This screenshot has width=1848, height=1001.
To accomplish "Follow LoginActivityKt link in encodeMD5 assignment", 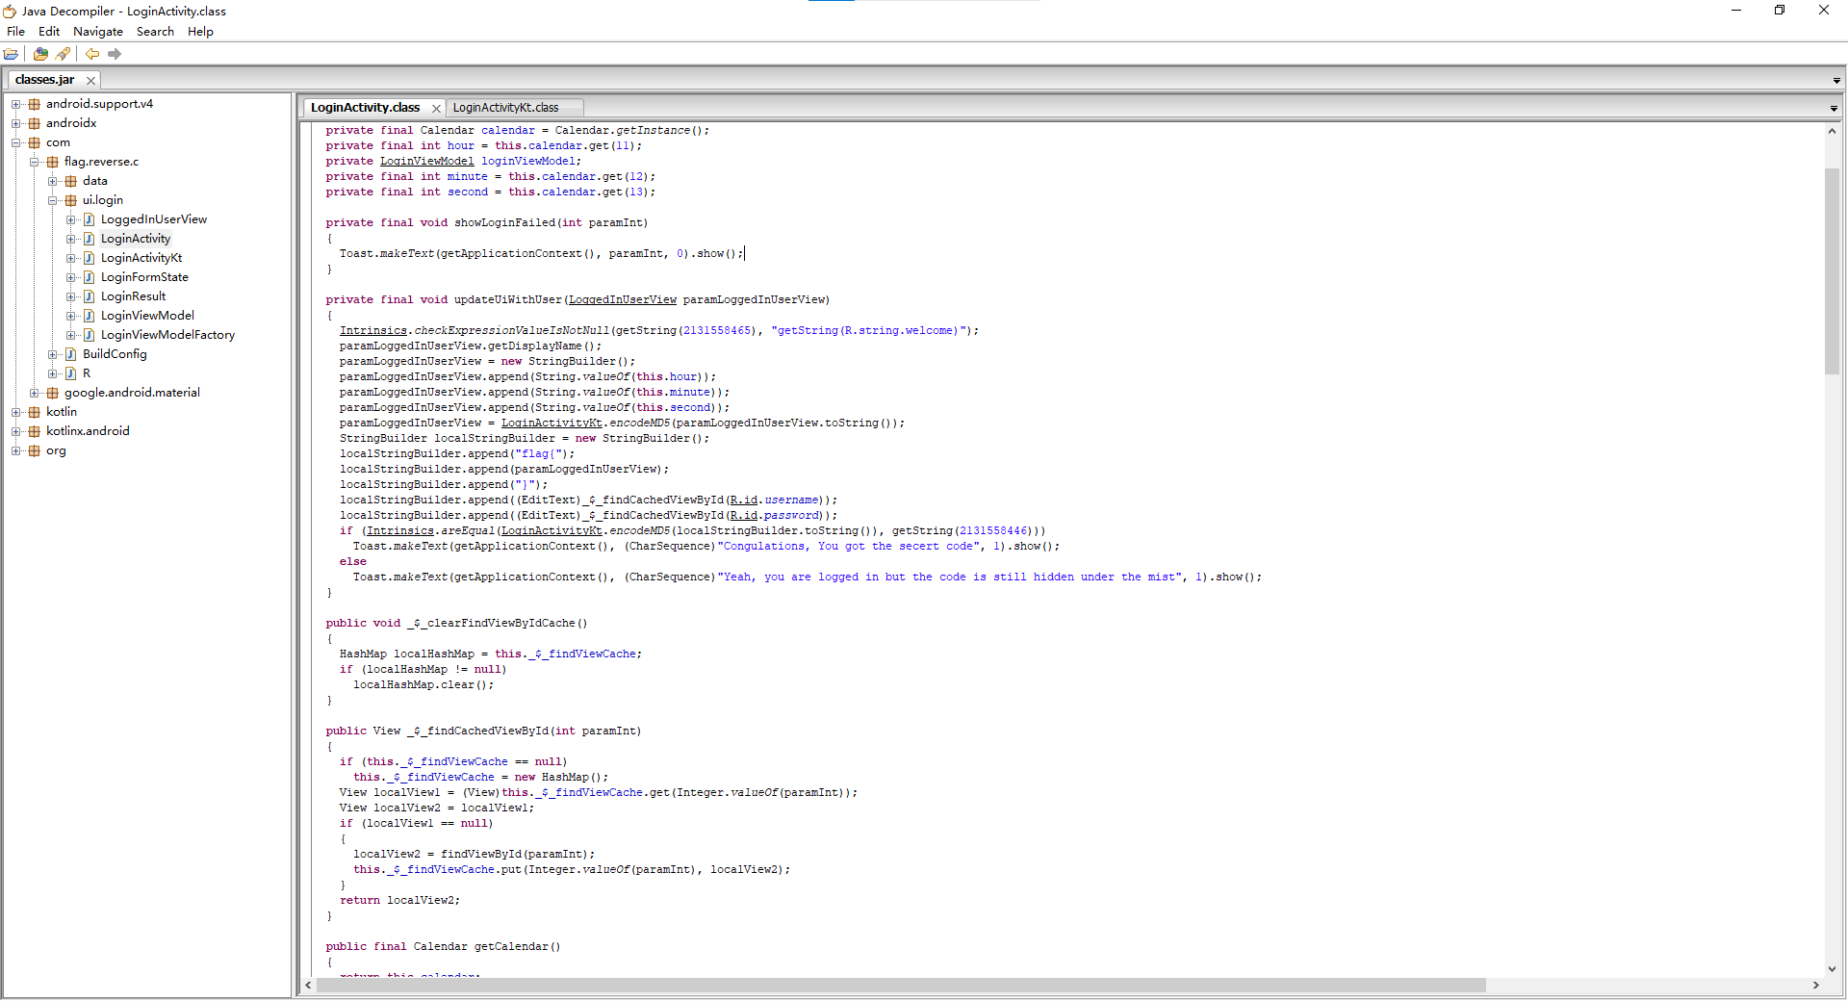I will pyautogui.click(x=552, y=423).
